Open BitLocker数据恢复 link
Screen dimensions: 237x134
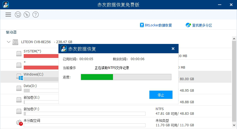158,25
